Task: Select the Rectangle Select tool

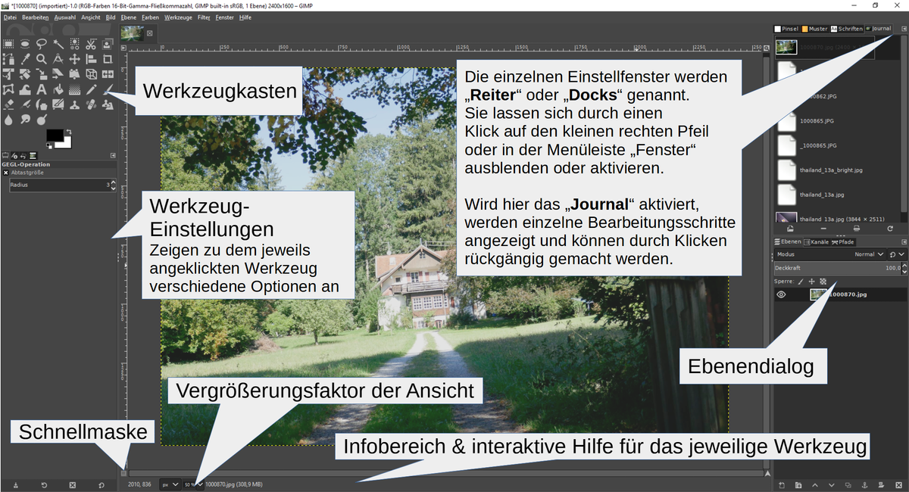Action: click(8, 43)
